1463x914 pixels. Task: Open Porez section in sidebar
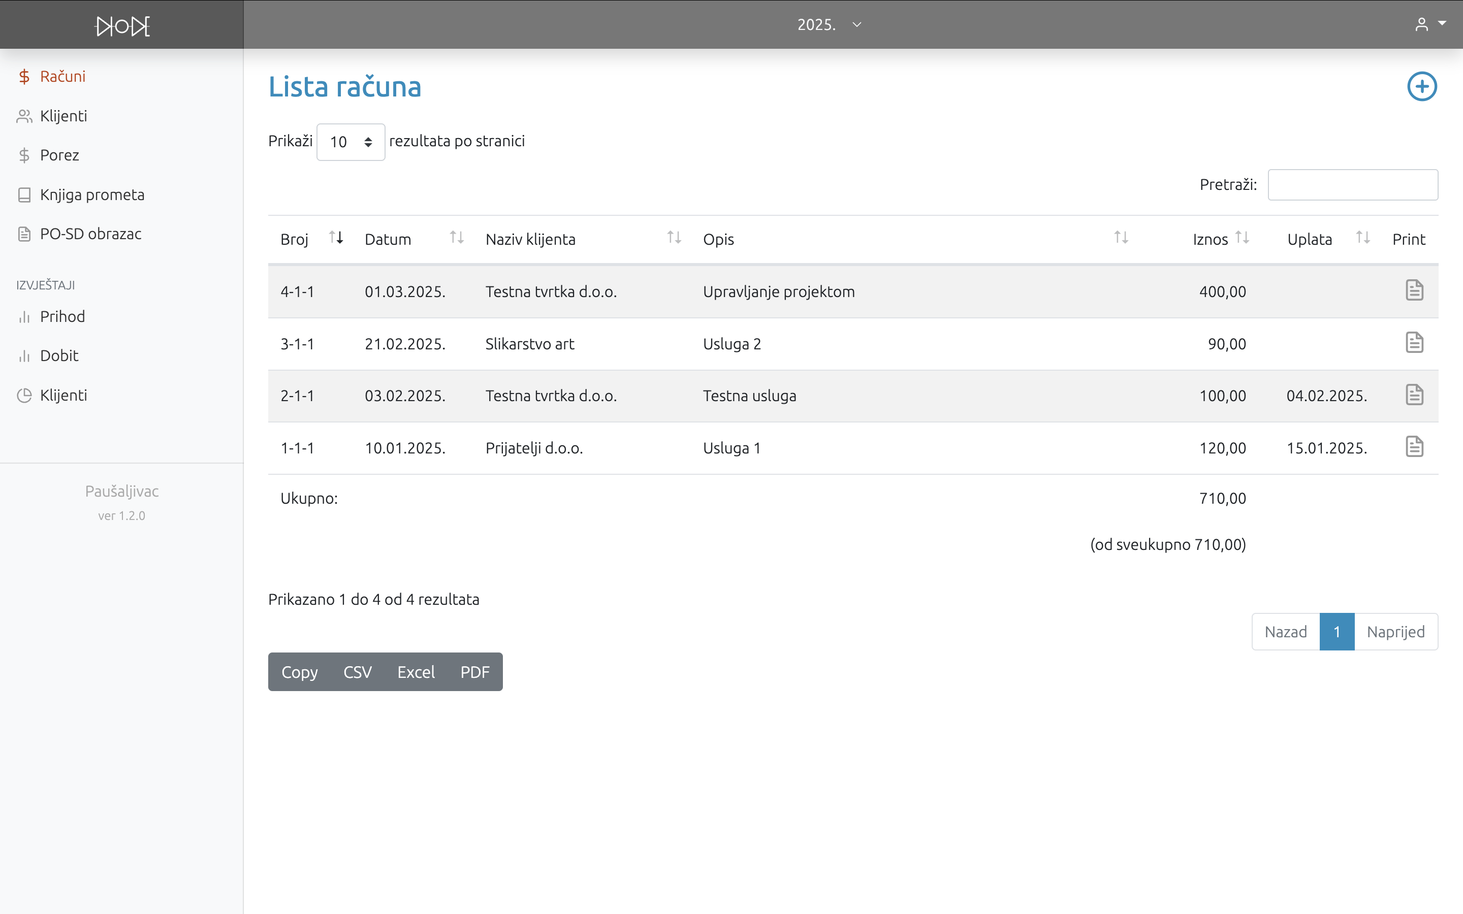point(59,155)
